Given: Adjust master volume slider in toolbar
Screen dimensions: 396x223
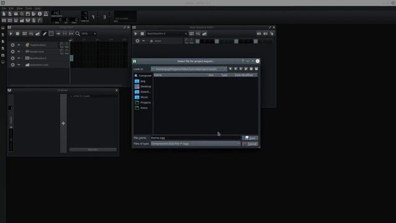Looking at the screenshot, I should (x=97, y=16).
